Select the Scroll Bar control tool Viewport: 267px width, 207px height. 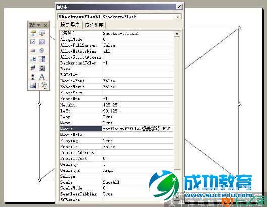33,77
